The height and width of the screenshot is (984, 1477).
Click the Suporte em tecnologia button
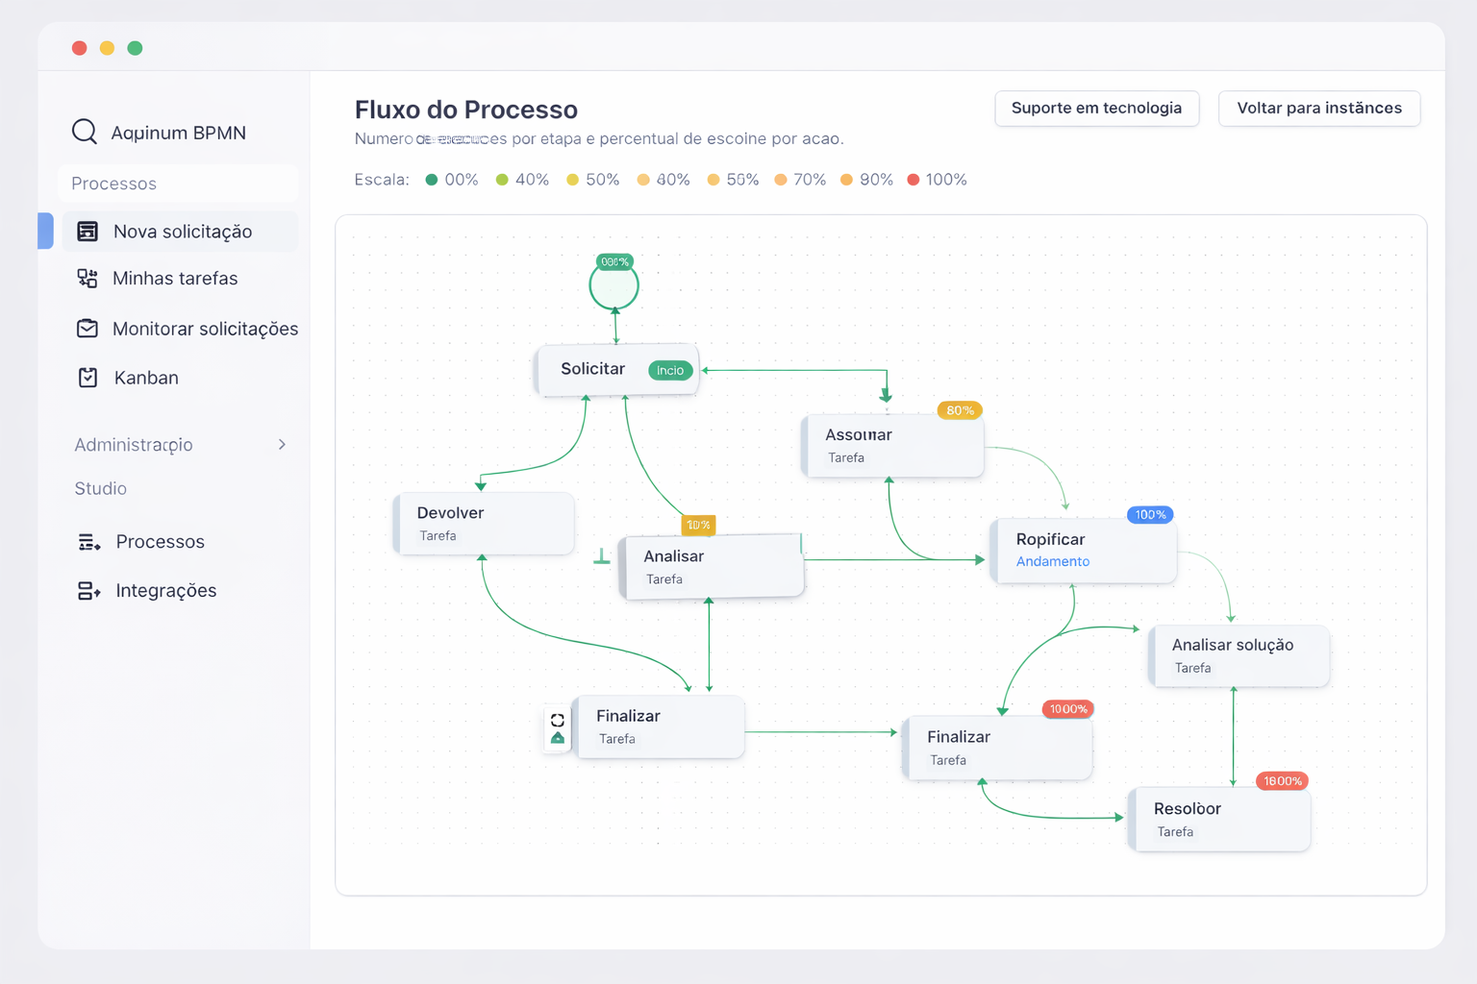[x=1096, y=109]
